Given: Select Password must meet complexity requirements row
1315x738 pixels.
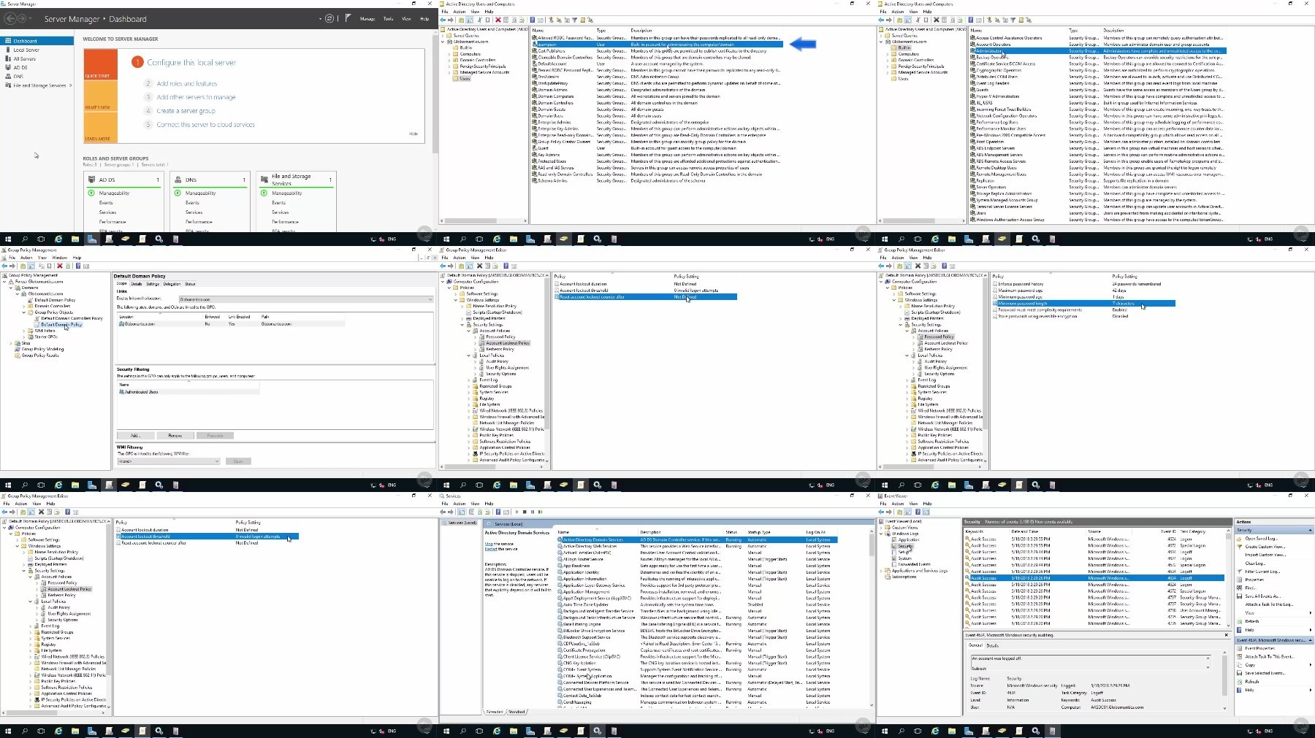Looking at the screenshot, I should [x=1083, y=310].
